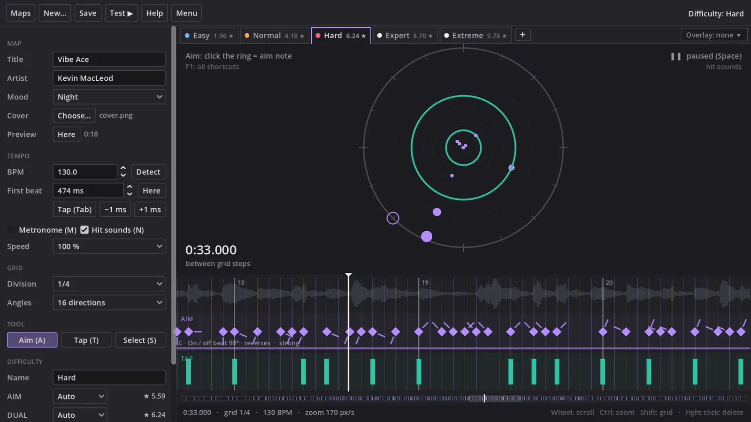This screenshot has height=422, width=751.
Task: Click the left panel vertical scrollbar
Action: tap(174, 195)
